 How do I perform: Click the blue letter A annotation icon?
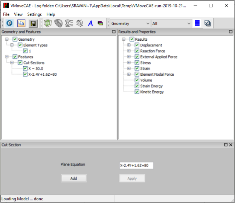90,23
